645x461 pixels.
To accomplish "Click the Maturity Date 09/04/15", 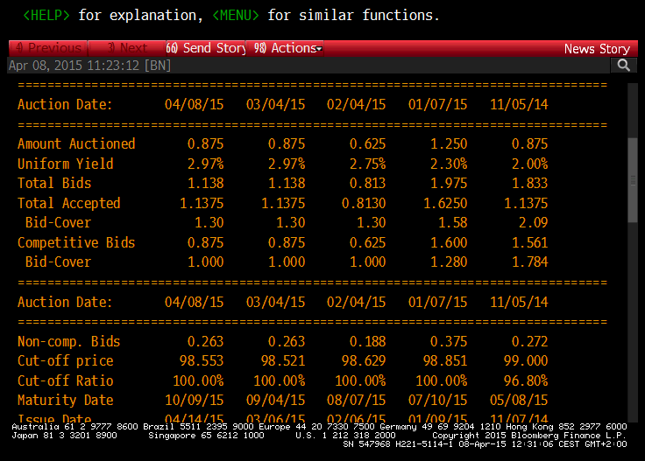I will [275, 400].
